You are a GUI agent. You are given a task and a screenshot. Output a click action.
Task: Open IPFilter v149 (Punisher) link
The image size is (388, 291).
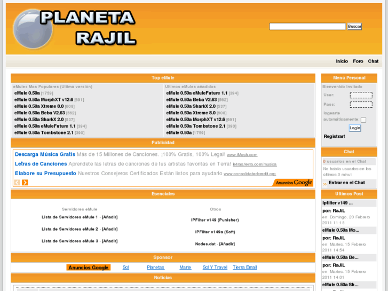[215, 220]
